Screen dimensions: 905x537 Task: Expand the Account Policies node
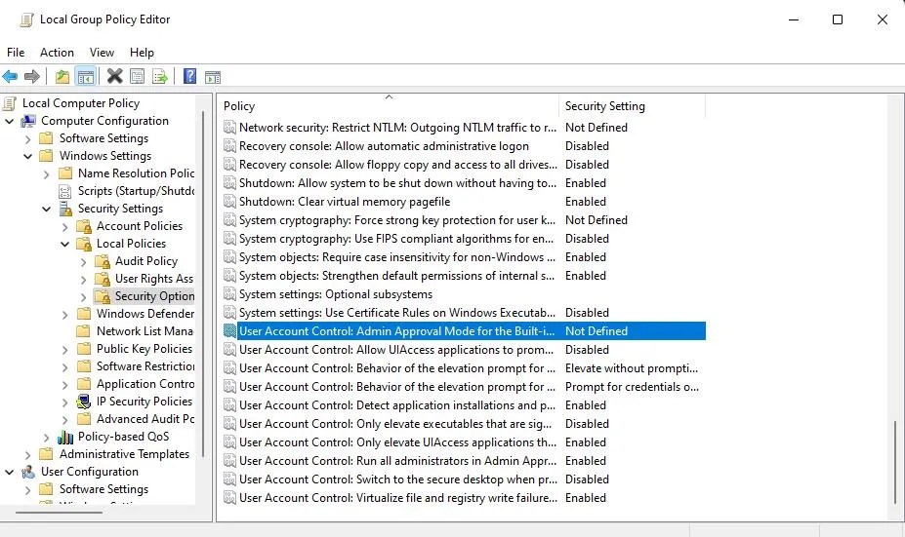(x=65, y=226)
